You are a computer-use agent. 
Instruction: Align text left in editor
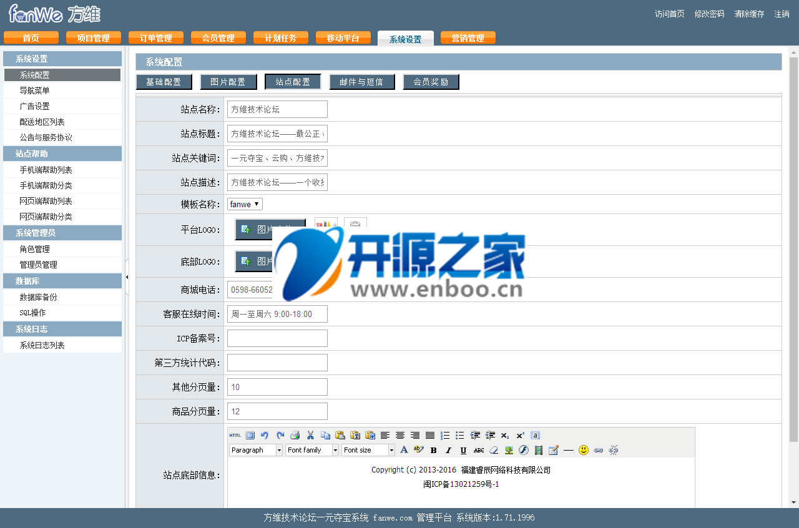click(385, 435)
